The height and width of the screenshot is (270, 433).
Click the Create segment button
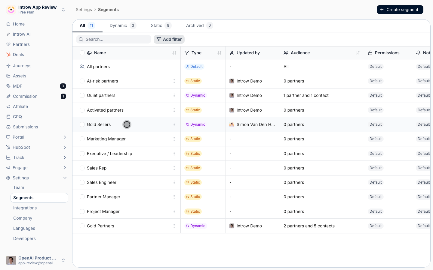[x=400, y=10]
